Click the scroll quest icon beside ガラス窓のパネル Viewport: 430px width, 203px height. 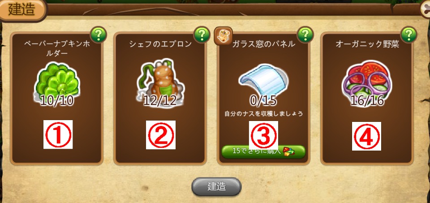223,36
